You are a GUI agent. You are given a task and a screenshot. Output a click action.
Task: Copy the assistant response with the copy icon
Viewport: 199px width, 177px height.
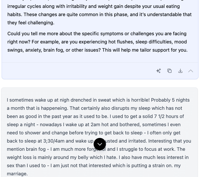pyautogui.click(x=169, y=71)
